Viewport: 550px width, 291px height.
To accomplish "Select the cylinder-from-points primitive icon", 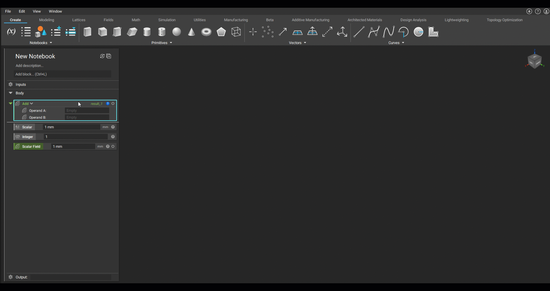I will point(162,32).
